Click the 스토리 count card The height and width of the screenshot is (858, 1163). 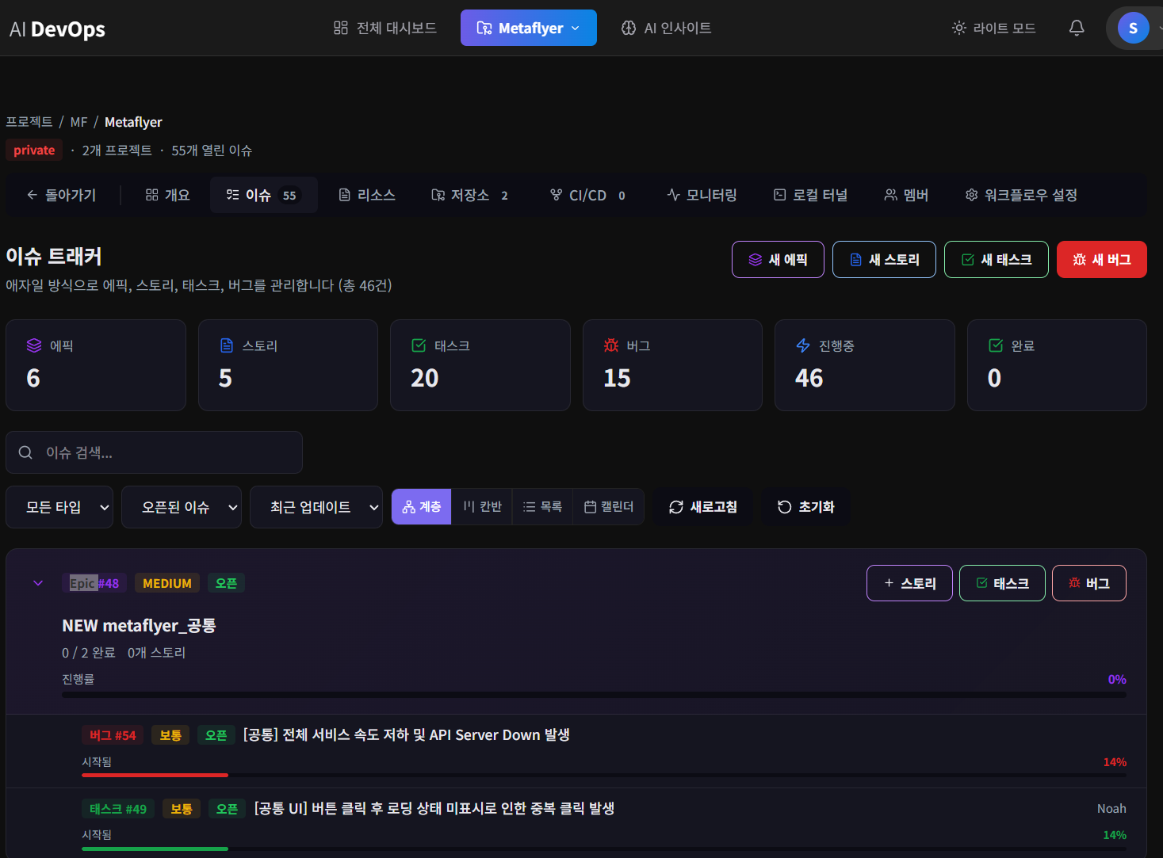tap(288, 365)
